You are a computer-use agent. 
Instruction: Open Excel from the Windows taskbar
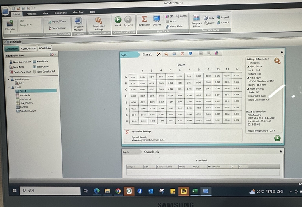(x=195, y=191)
